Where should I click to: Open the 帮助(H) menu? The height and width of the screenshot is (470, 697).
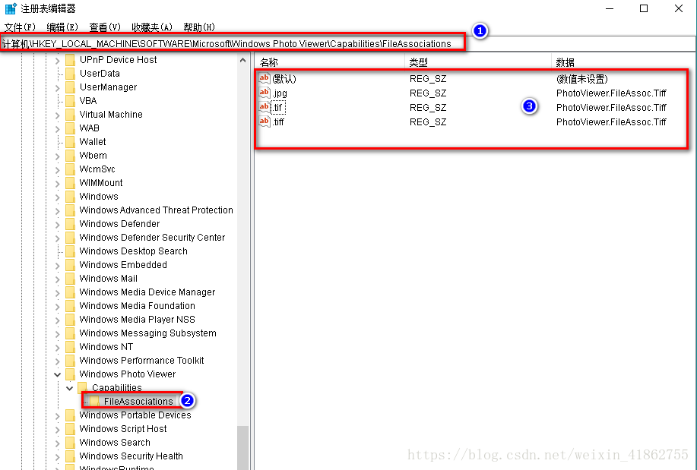coord(199,27)
